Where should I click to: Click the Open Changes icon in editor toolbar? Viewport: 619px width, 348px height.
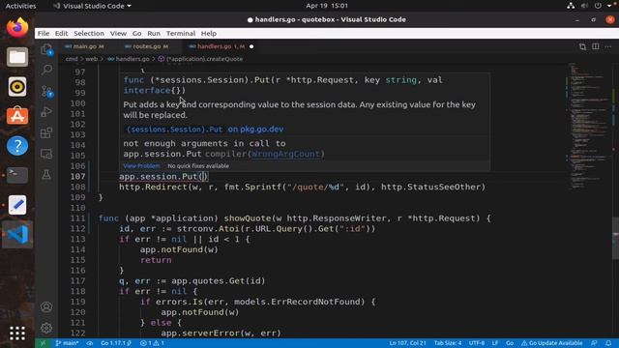coord(582,46)
